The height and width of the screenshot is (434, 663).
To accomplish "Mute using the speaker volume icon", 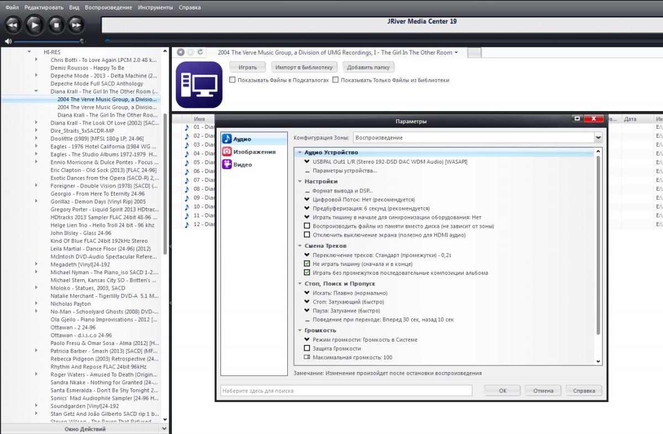I will pyautogui.click(x=8, y=41).
